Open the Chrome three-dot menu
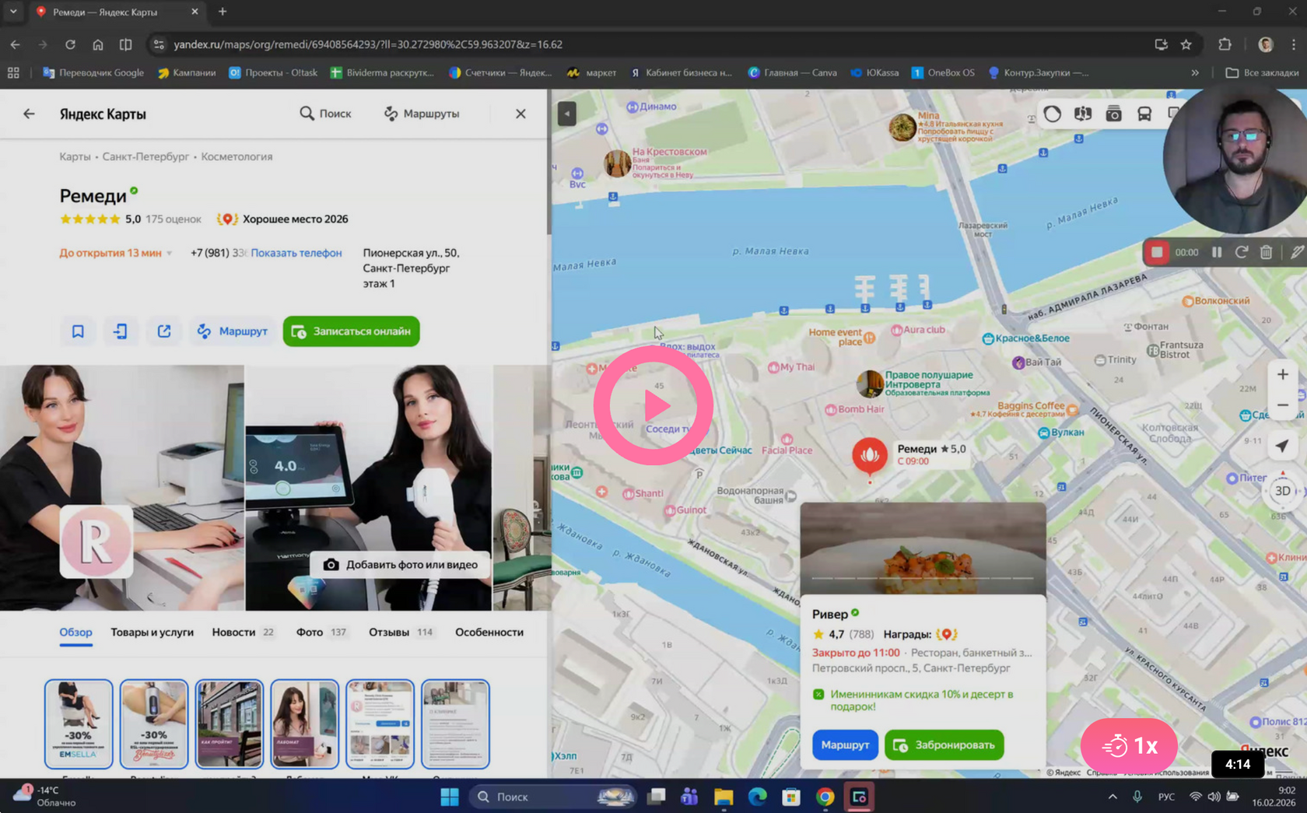Image resolution: width=1307 pixels, height=813 pixels. (1294, 44)
